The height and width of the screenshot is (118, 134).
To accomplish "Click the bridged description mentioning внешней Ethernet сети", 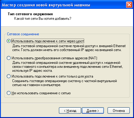I will (69, 48).
